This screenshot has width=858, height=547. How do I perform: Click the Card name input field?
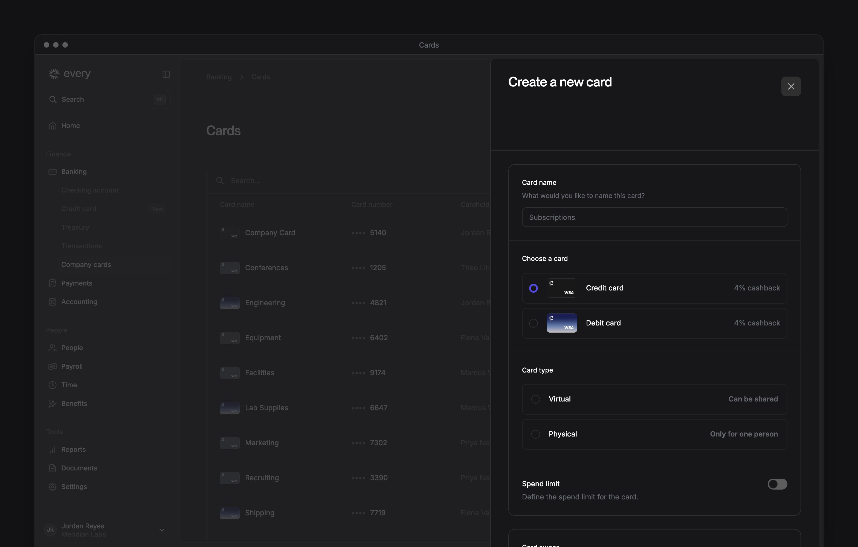coord(654,217)
